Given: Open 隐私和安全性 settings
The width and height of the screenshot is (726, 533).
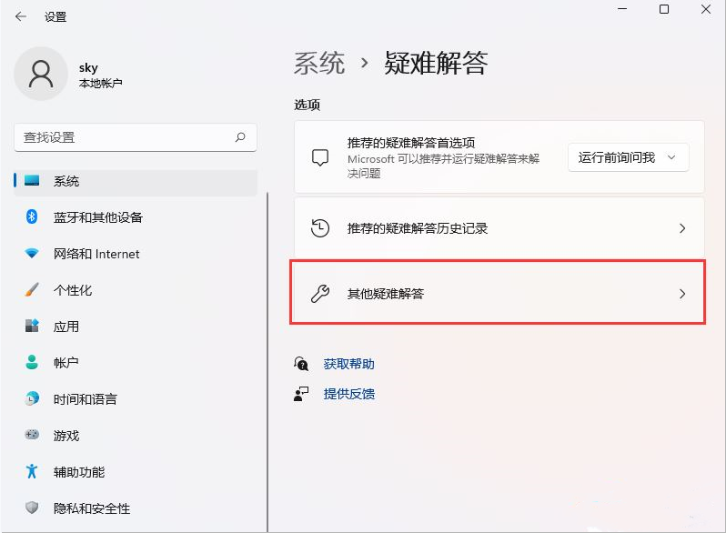Looking at the screenshot, I should click(x=136, y=508).
